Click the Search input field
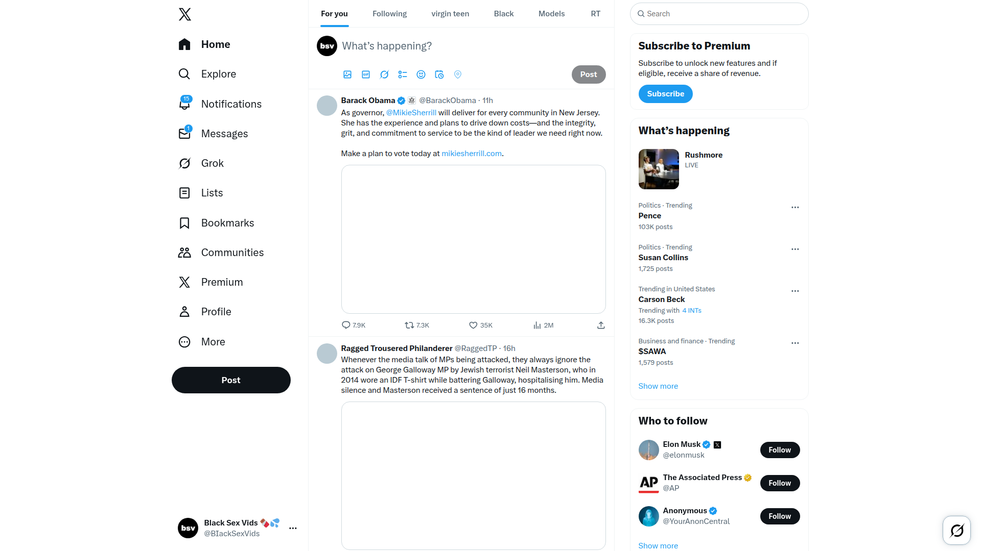Image resolution: width=981 pixels, height=551 pixels. (719, 14)
